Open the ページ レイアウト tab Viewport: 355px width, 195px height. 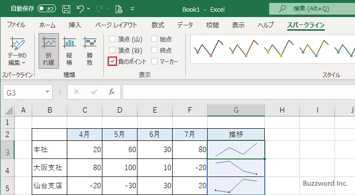pyautogui.click(x=116, y=25)
